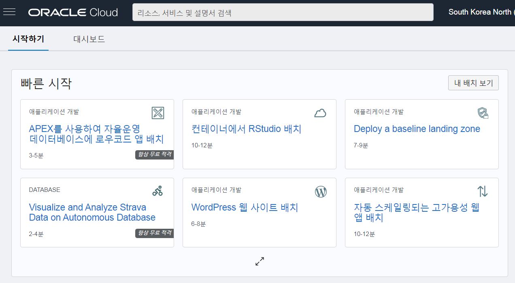
Task: Click the cloud icon on RStudio card
Action: (x=320, y=113)
